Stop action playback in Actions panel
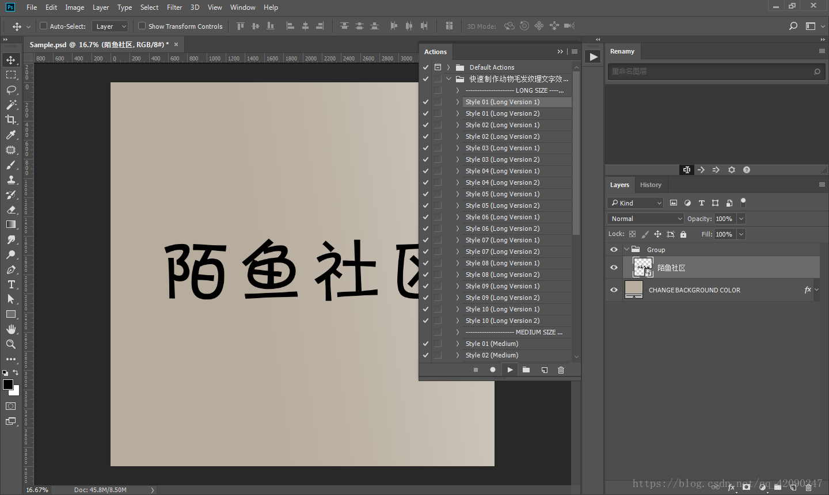 pos(476,370)
